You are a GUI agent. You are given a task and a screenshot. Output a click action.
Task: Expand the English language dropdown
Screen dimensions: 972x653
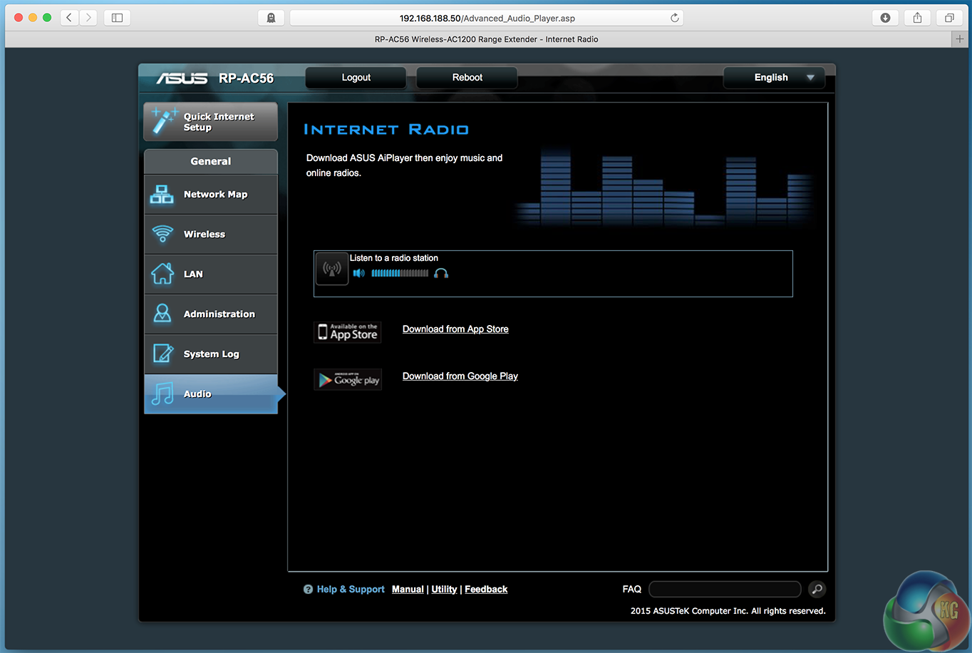click(x=774, y=78)
